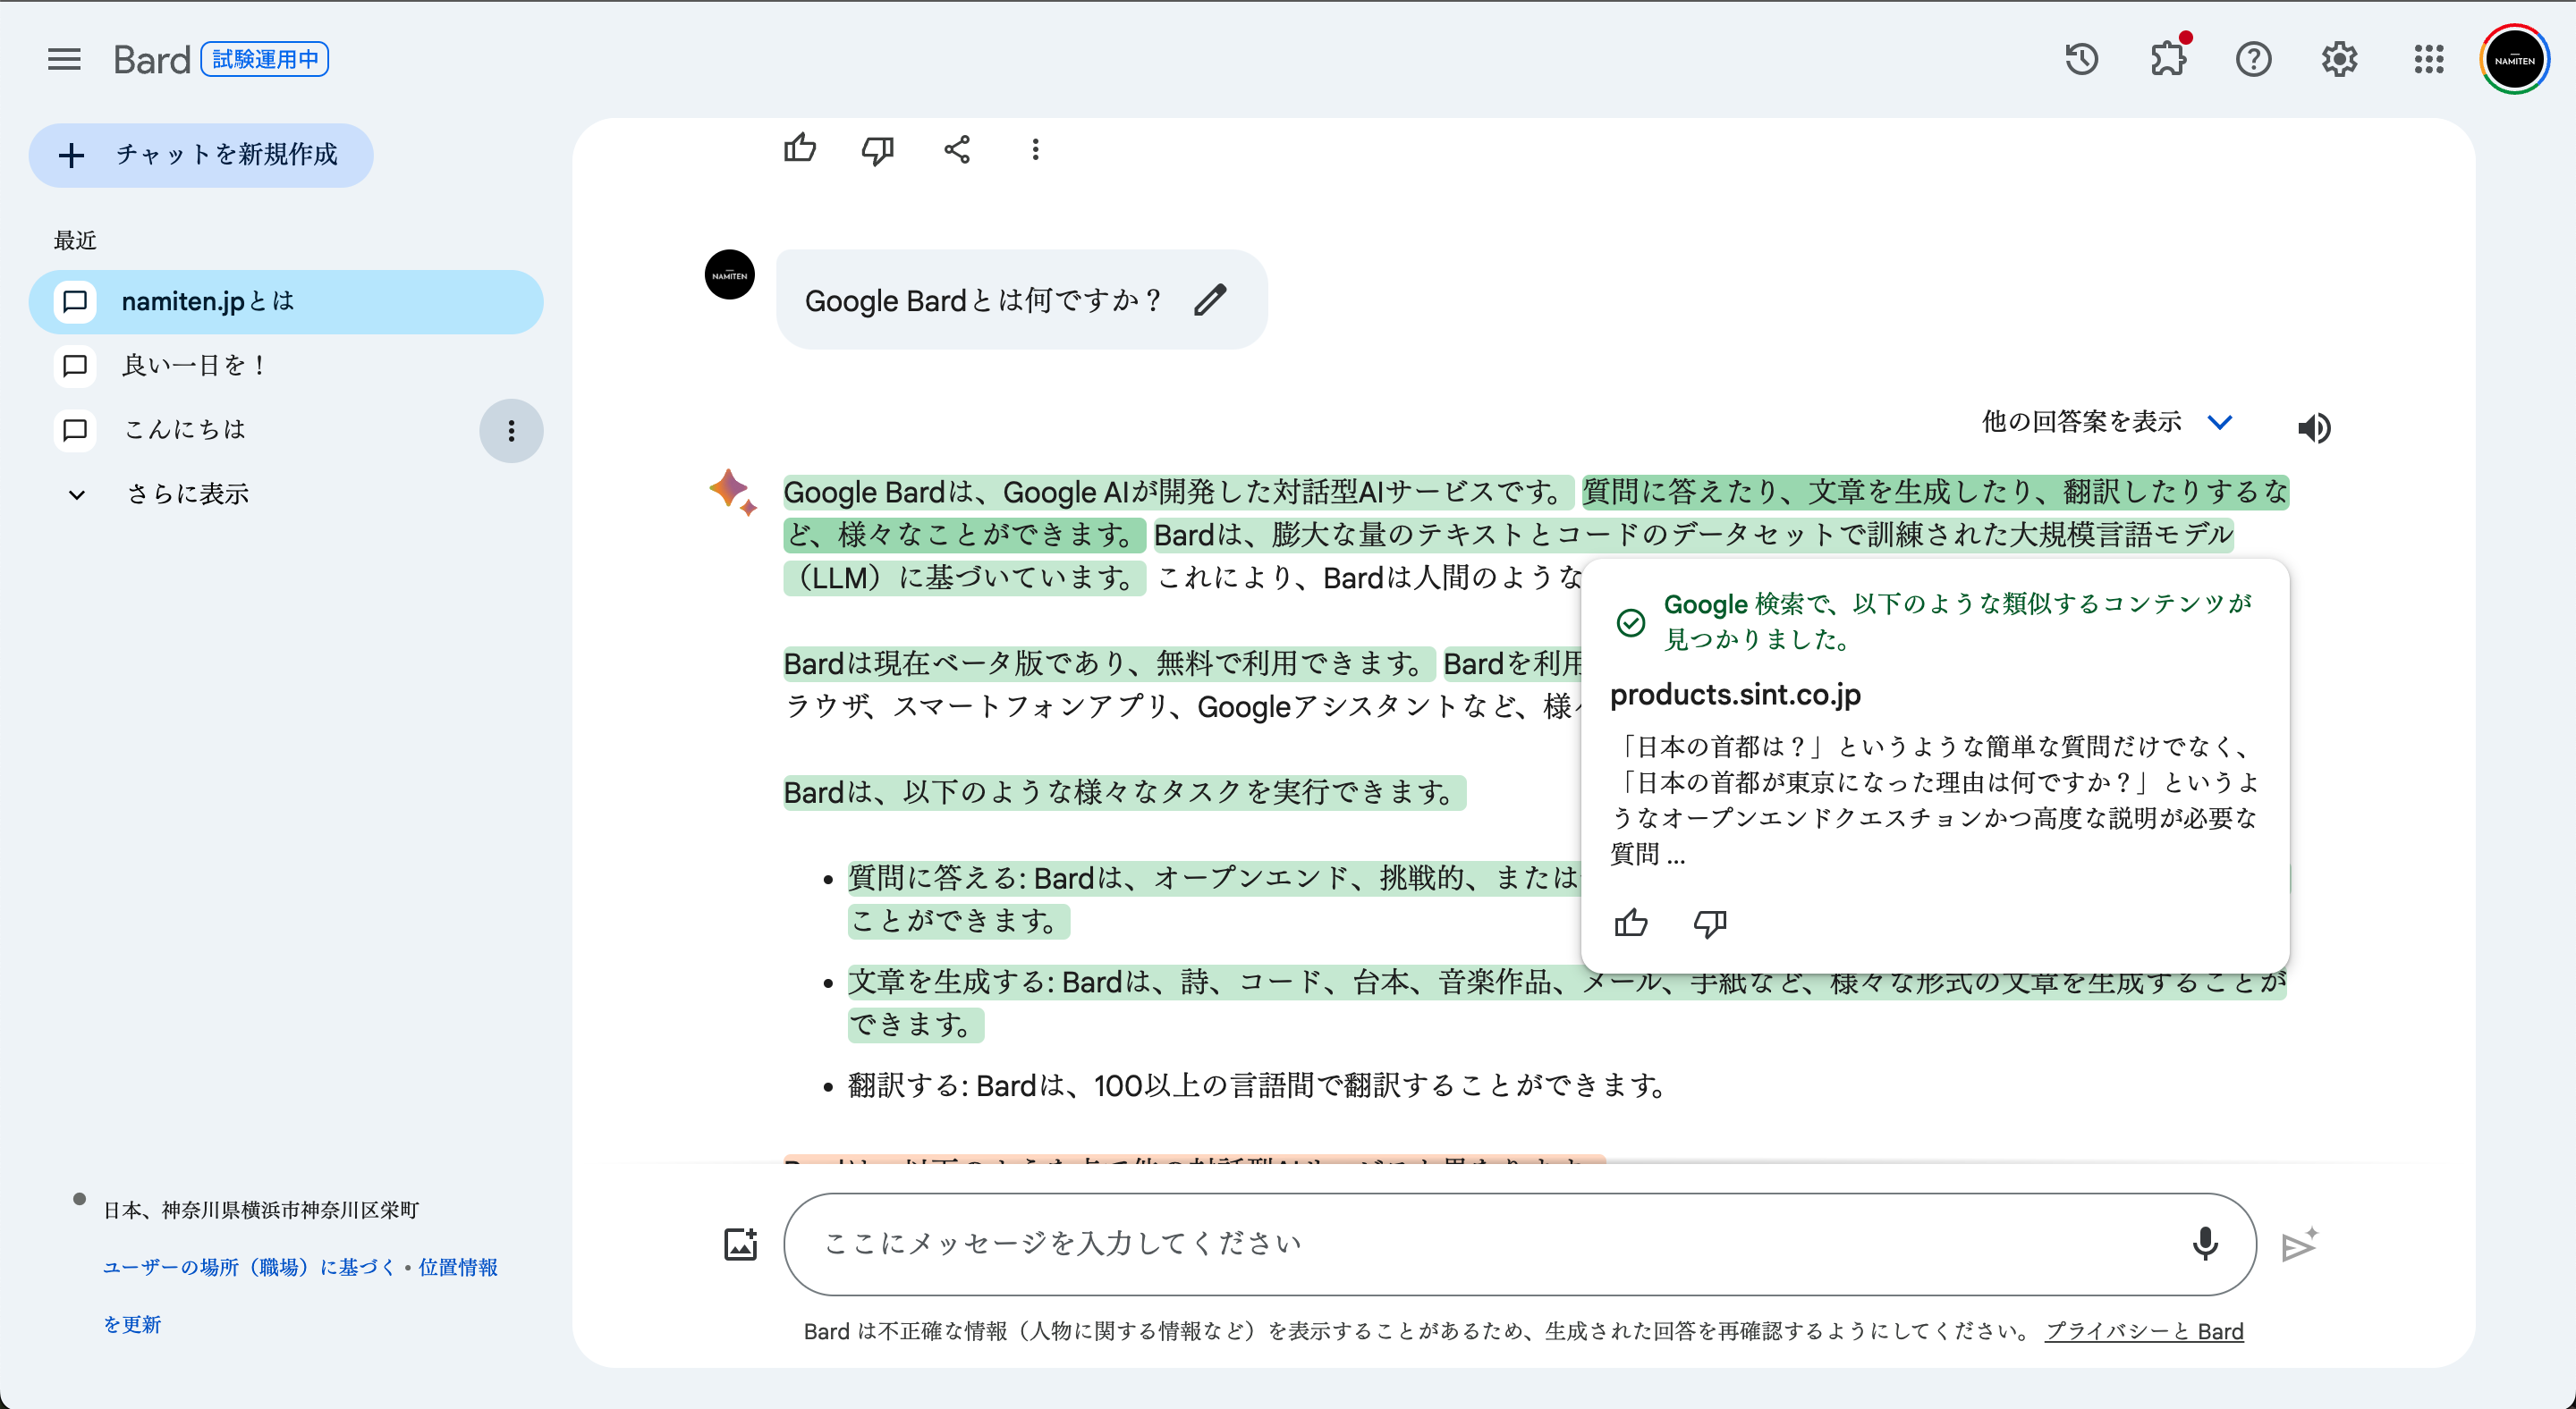Image resolution: width=2576 pixels, height=1409 pixels.
Task: Listen to the response with speaker icon
Action: coord(2313,427)
